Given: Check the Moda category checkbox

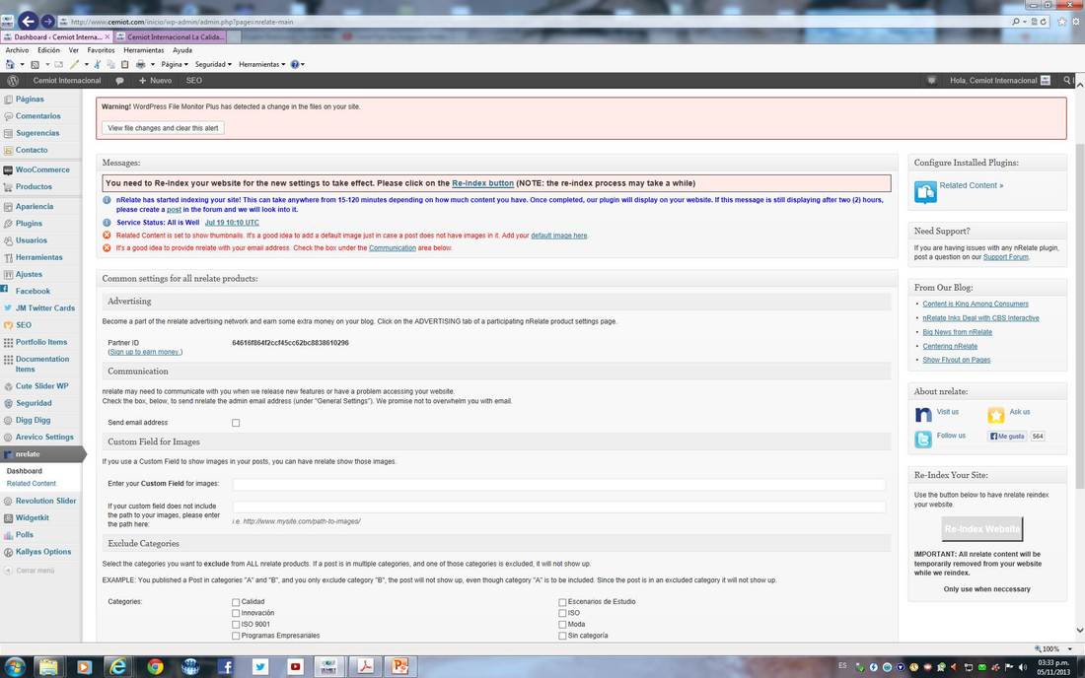Looking at the screenshot, I should pos(562,624).
